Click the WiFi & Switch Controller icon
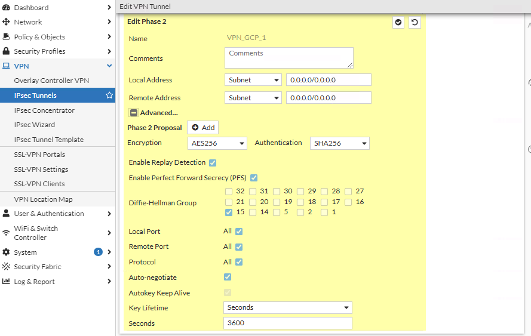Viewport: 531px width, 336px height. 6,233
